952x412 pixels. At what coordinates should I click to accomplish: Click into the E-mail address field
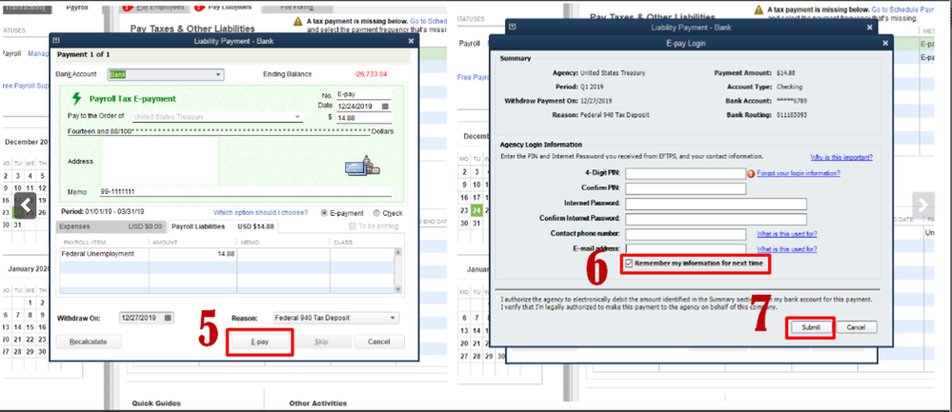coord(685,249)
